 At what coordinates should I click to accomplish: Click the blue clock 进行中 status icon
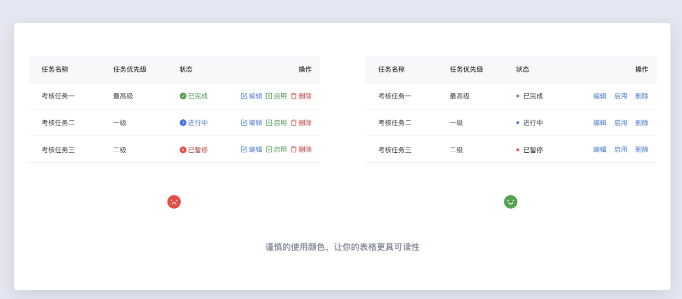(x=183, y=122)
